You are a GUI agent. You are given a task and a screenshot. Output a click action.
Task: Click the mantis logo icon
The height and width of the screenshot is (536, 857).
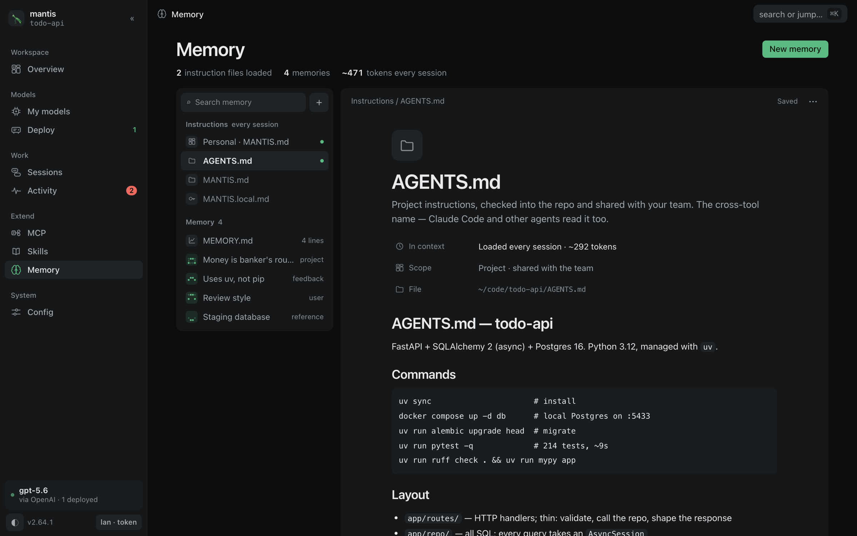click(16, 18)
